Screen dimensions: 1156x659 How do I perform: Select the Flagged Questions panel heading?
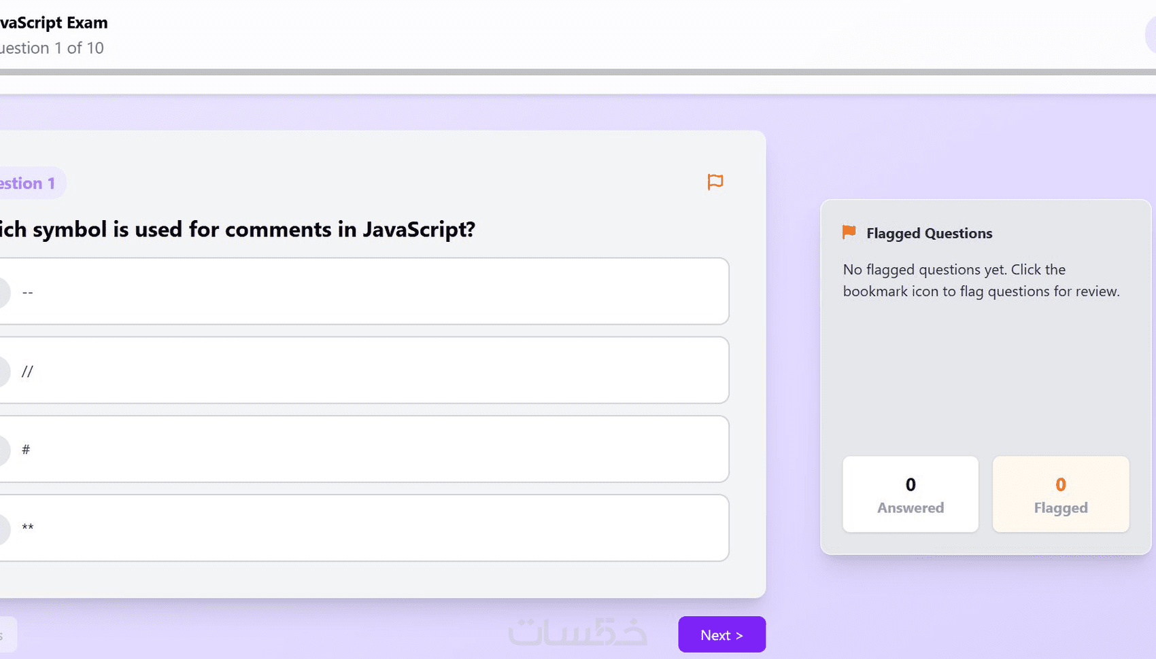click(x=929, y=233)
